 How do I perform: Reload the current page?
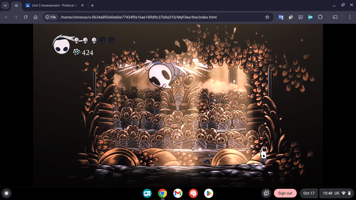26,17
